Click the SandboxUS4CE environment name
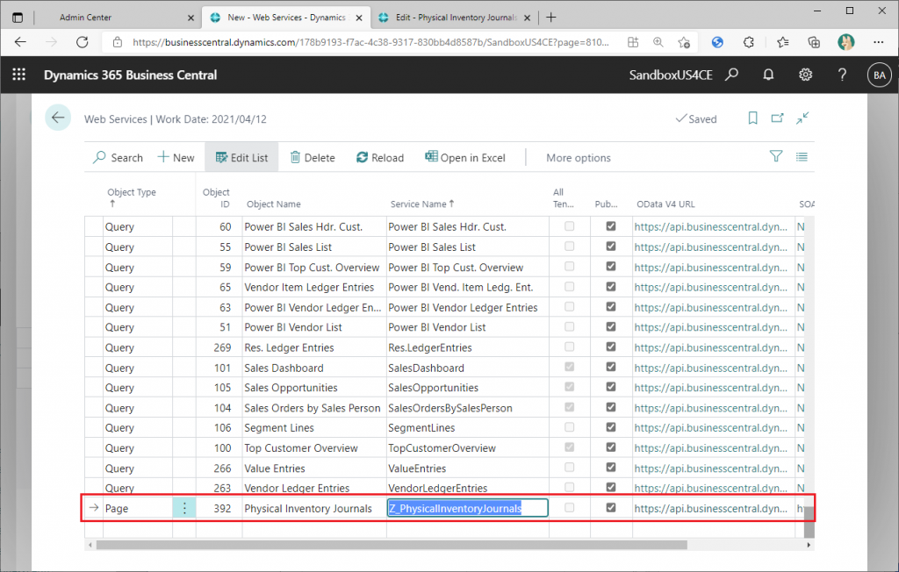This screenshot has width=899, height=572. [670, 75]
